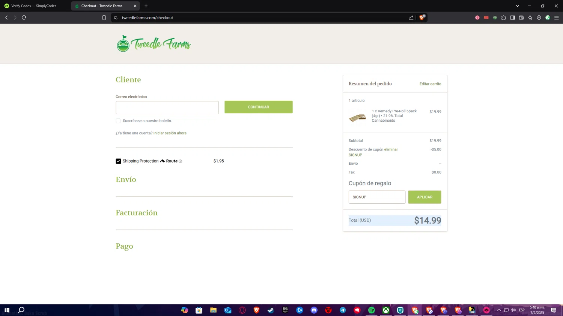Click the $14.99 total amount
Image resolution: width=563 pixels, height=316 pixels.
428,221
